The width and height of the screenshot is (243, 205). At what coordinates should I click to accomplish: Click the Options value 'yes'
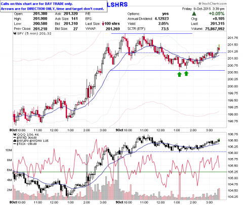coord(166,14)
